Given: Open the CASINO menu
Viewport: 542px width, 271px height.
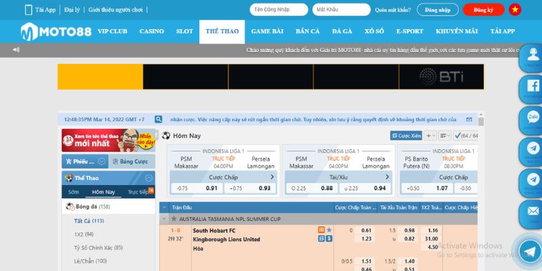Looking at the screenshot, I should click(x=152, y=31).
